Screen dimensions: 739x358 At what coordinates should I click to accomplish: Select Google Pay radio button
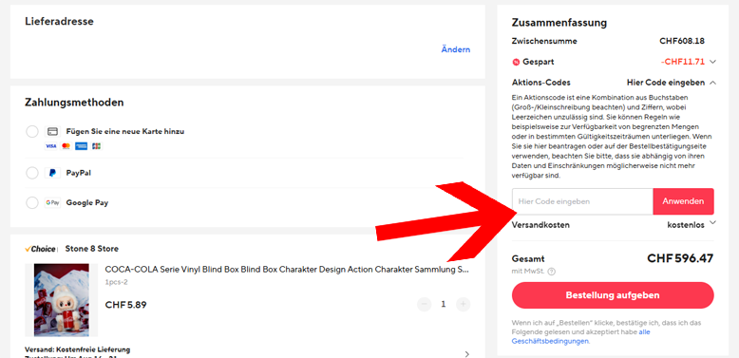point(32,202)
